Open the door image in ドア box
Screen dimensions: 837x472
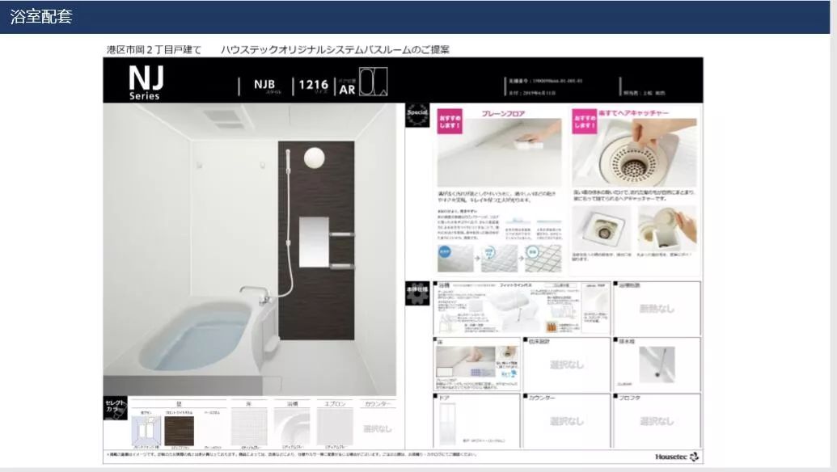point(446,424)
